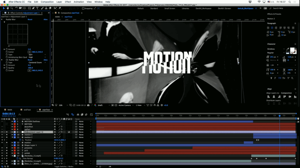Reset the Radial Blur effect
300x168 pixels.
tap(30, 20)
